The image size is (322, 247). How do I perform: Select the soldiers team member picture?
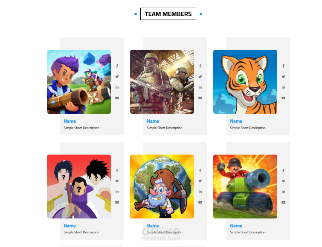[162, 82]
